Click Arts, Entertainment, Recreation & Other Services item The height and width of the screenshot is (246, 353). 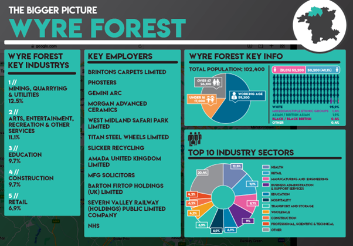point(41,124)
